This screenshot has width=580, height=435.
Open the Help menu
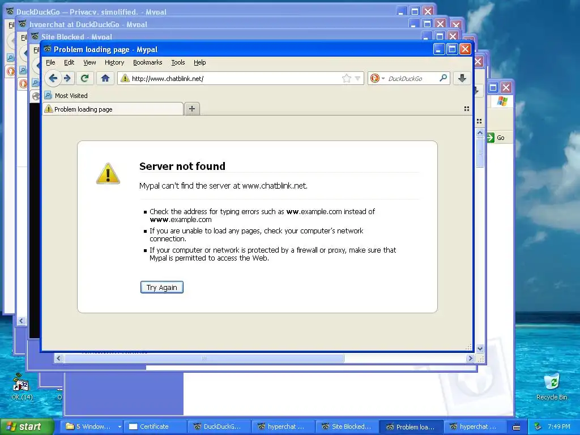point(200,62)
